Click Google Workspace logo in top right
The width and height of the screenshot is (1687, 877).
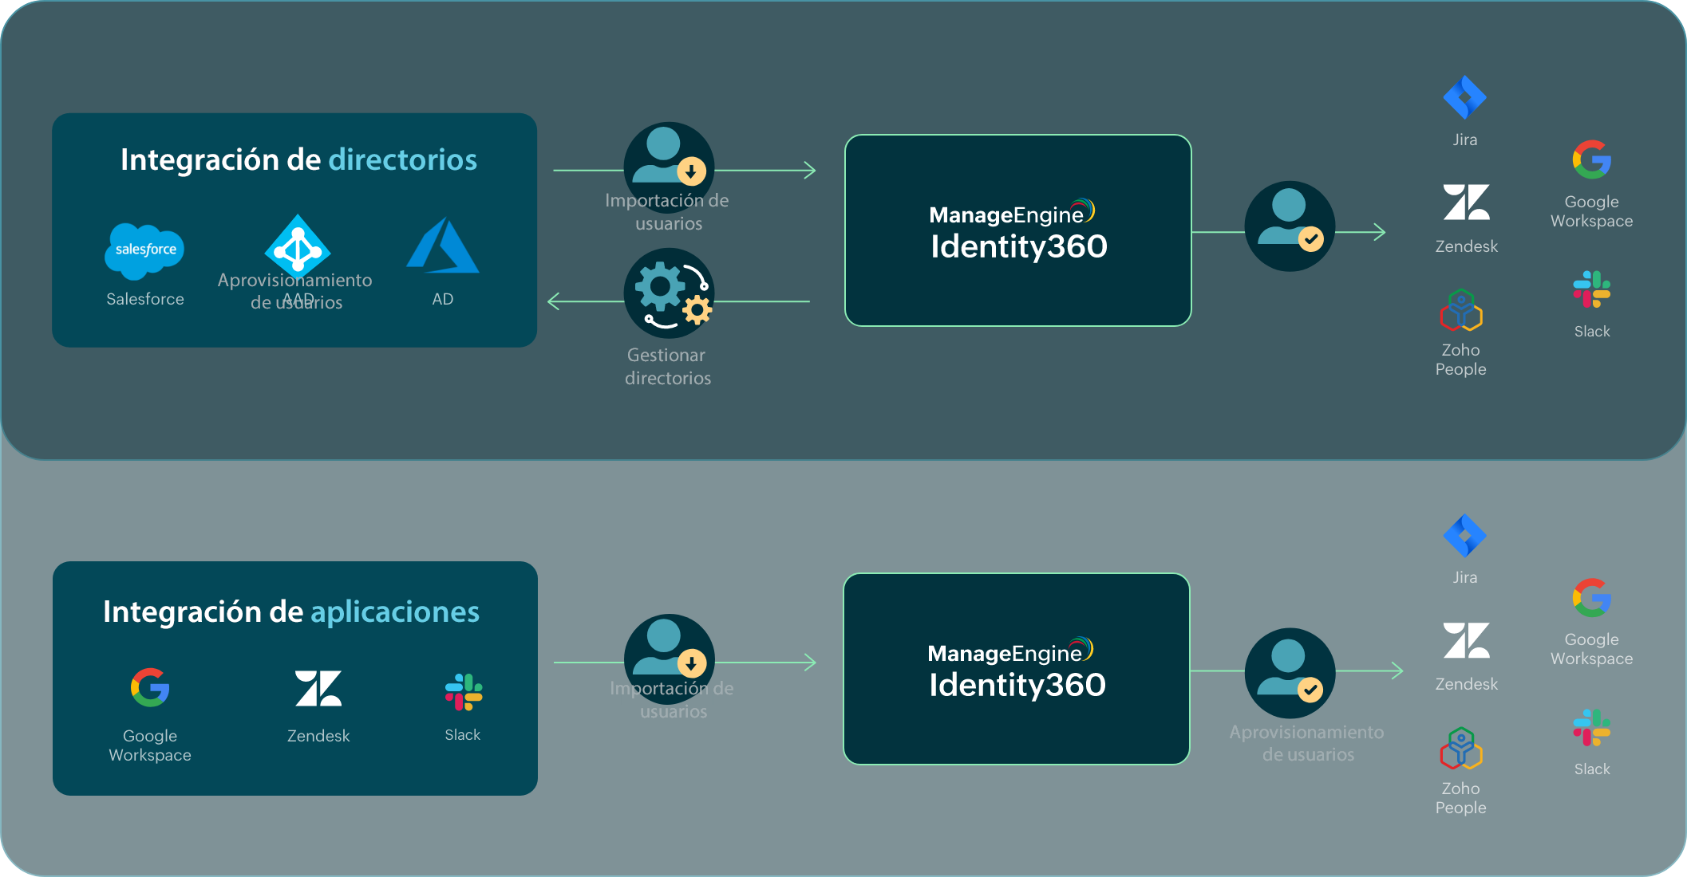(1591, 160)
